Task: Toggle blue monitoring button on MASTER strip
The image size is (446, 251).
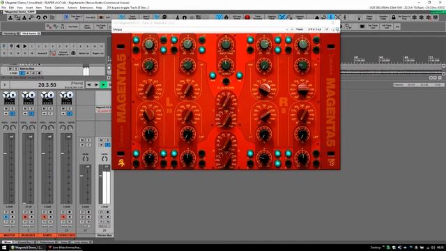Action: click(6, 217)
